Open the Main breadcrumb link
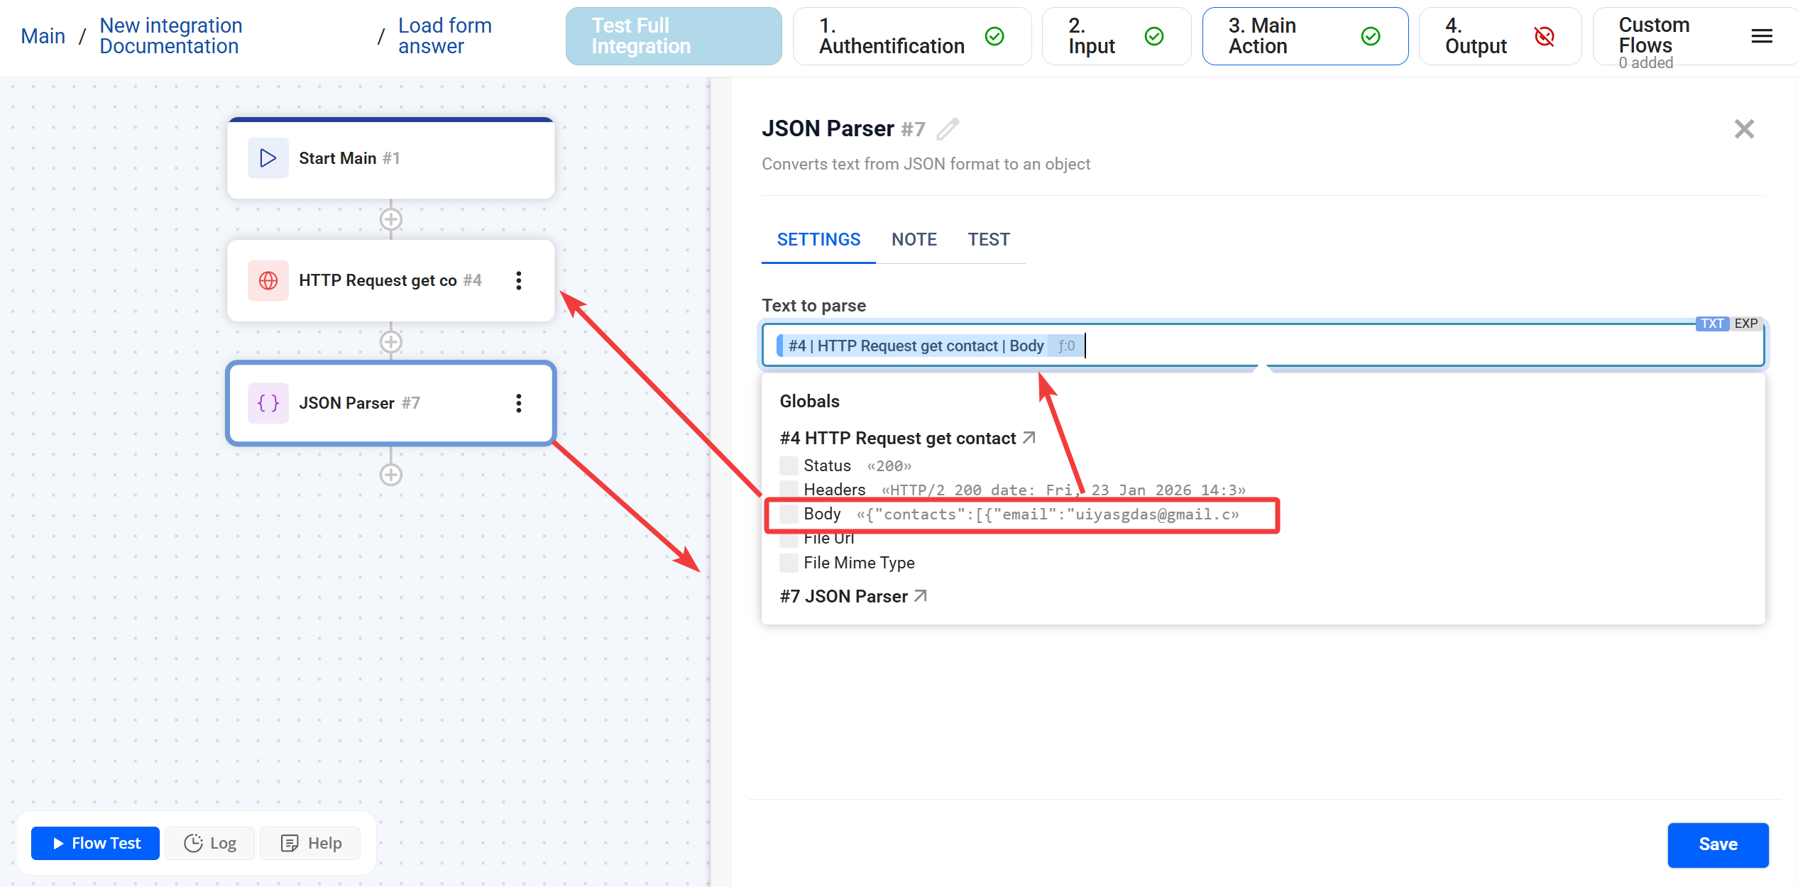Screen dimensions: 1798x887 [43, 35]
